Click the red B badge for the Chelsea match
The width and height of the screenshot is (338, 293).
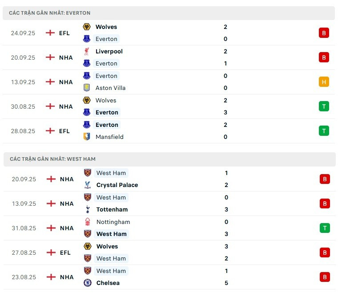[325, 277]
